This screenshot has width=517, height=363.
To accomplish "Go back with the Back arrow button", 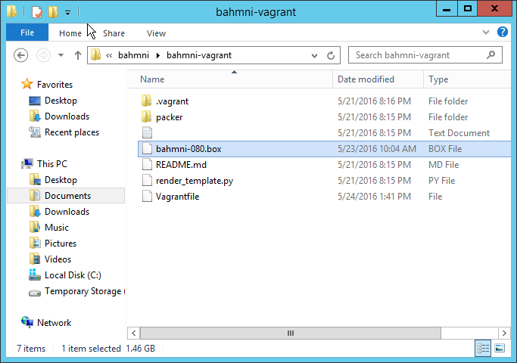I will point(20,55).
